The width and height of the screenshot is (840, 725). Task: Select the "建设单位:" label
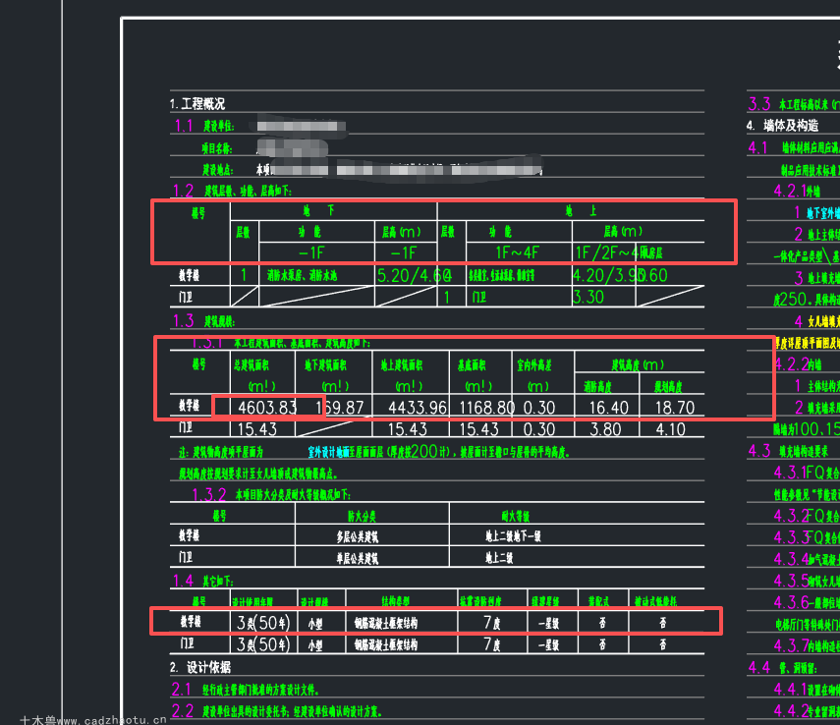[218, 127]
